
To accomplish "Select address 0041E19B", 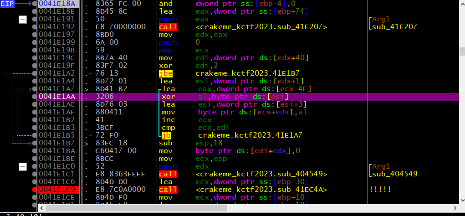I will click(57, 50).
